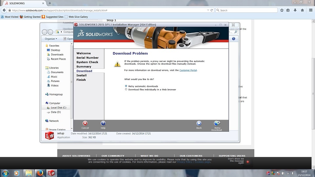This screenshot has height=177, width=315.
Task: Select the Finish step
Action: 81,80
